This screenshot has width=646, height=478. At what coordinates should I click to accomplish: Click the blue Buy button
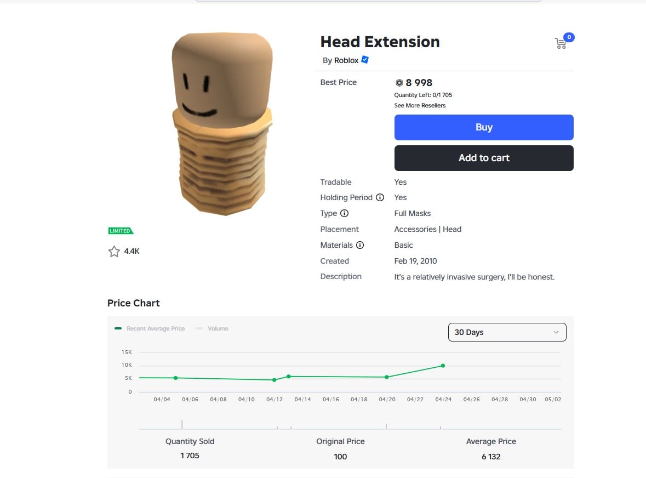[484, 127]
